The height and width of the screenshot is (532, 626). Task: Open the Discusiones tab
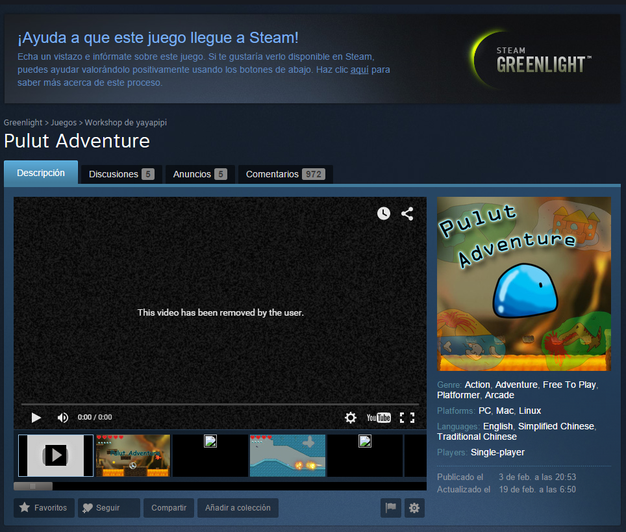121,174
